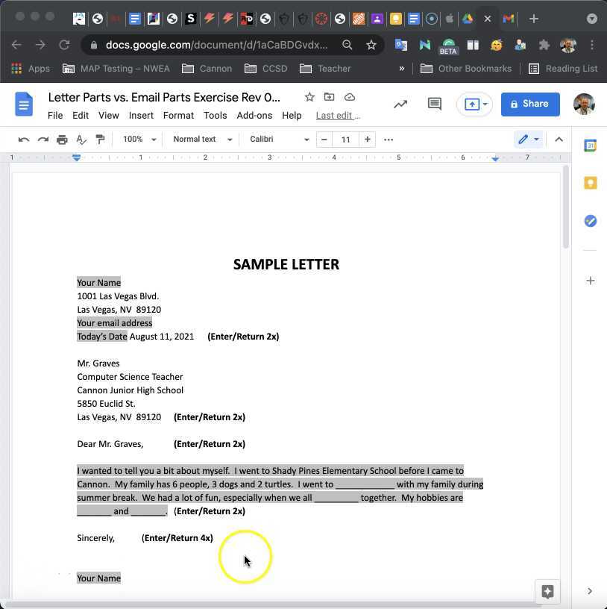This screenshot has width=607, height=609.
Task: Click the Redo icon
Action: pyautogui.click(x=43, y=139)
